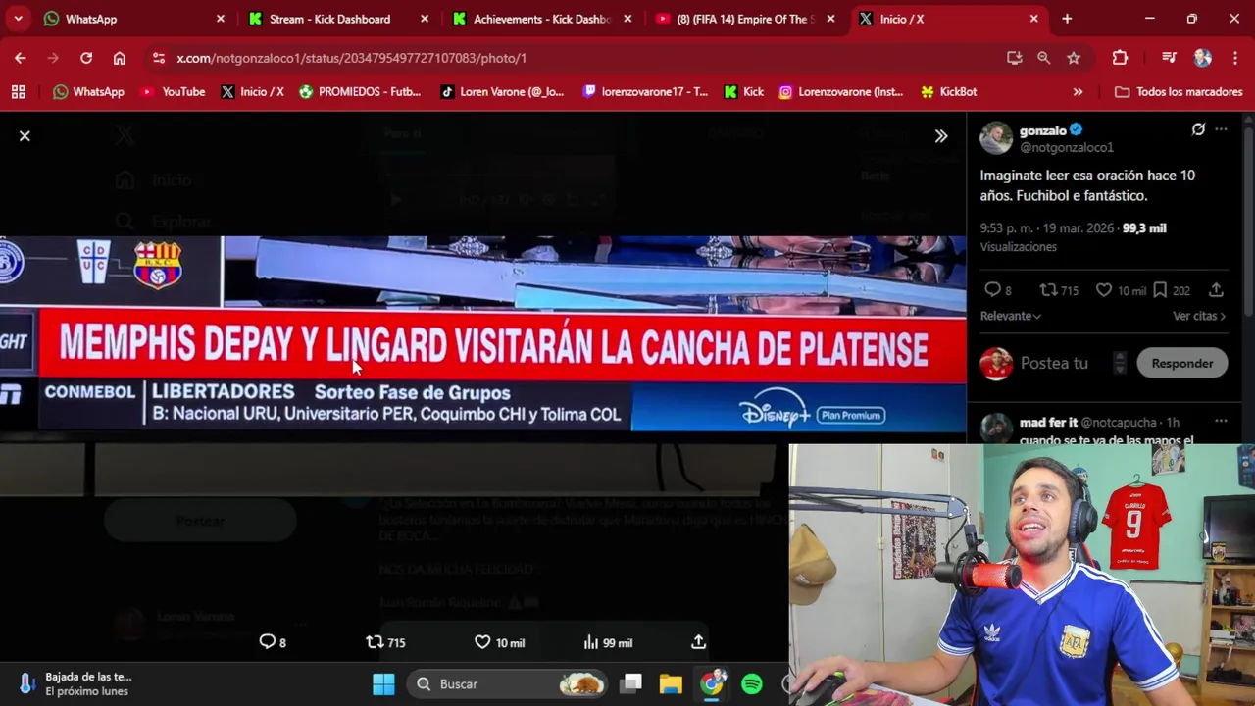The height and width of the screenshot is (706, 1255).
Task: Switch to Stream - Kick Dashboard tab
Action: [x=337, y=19]
